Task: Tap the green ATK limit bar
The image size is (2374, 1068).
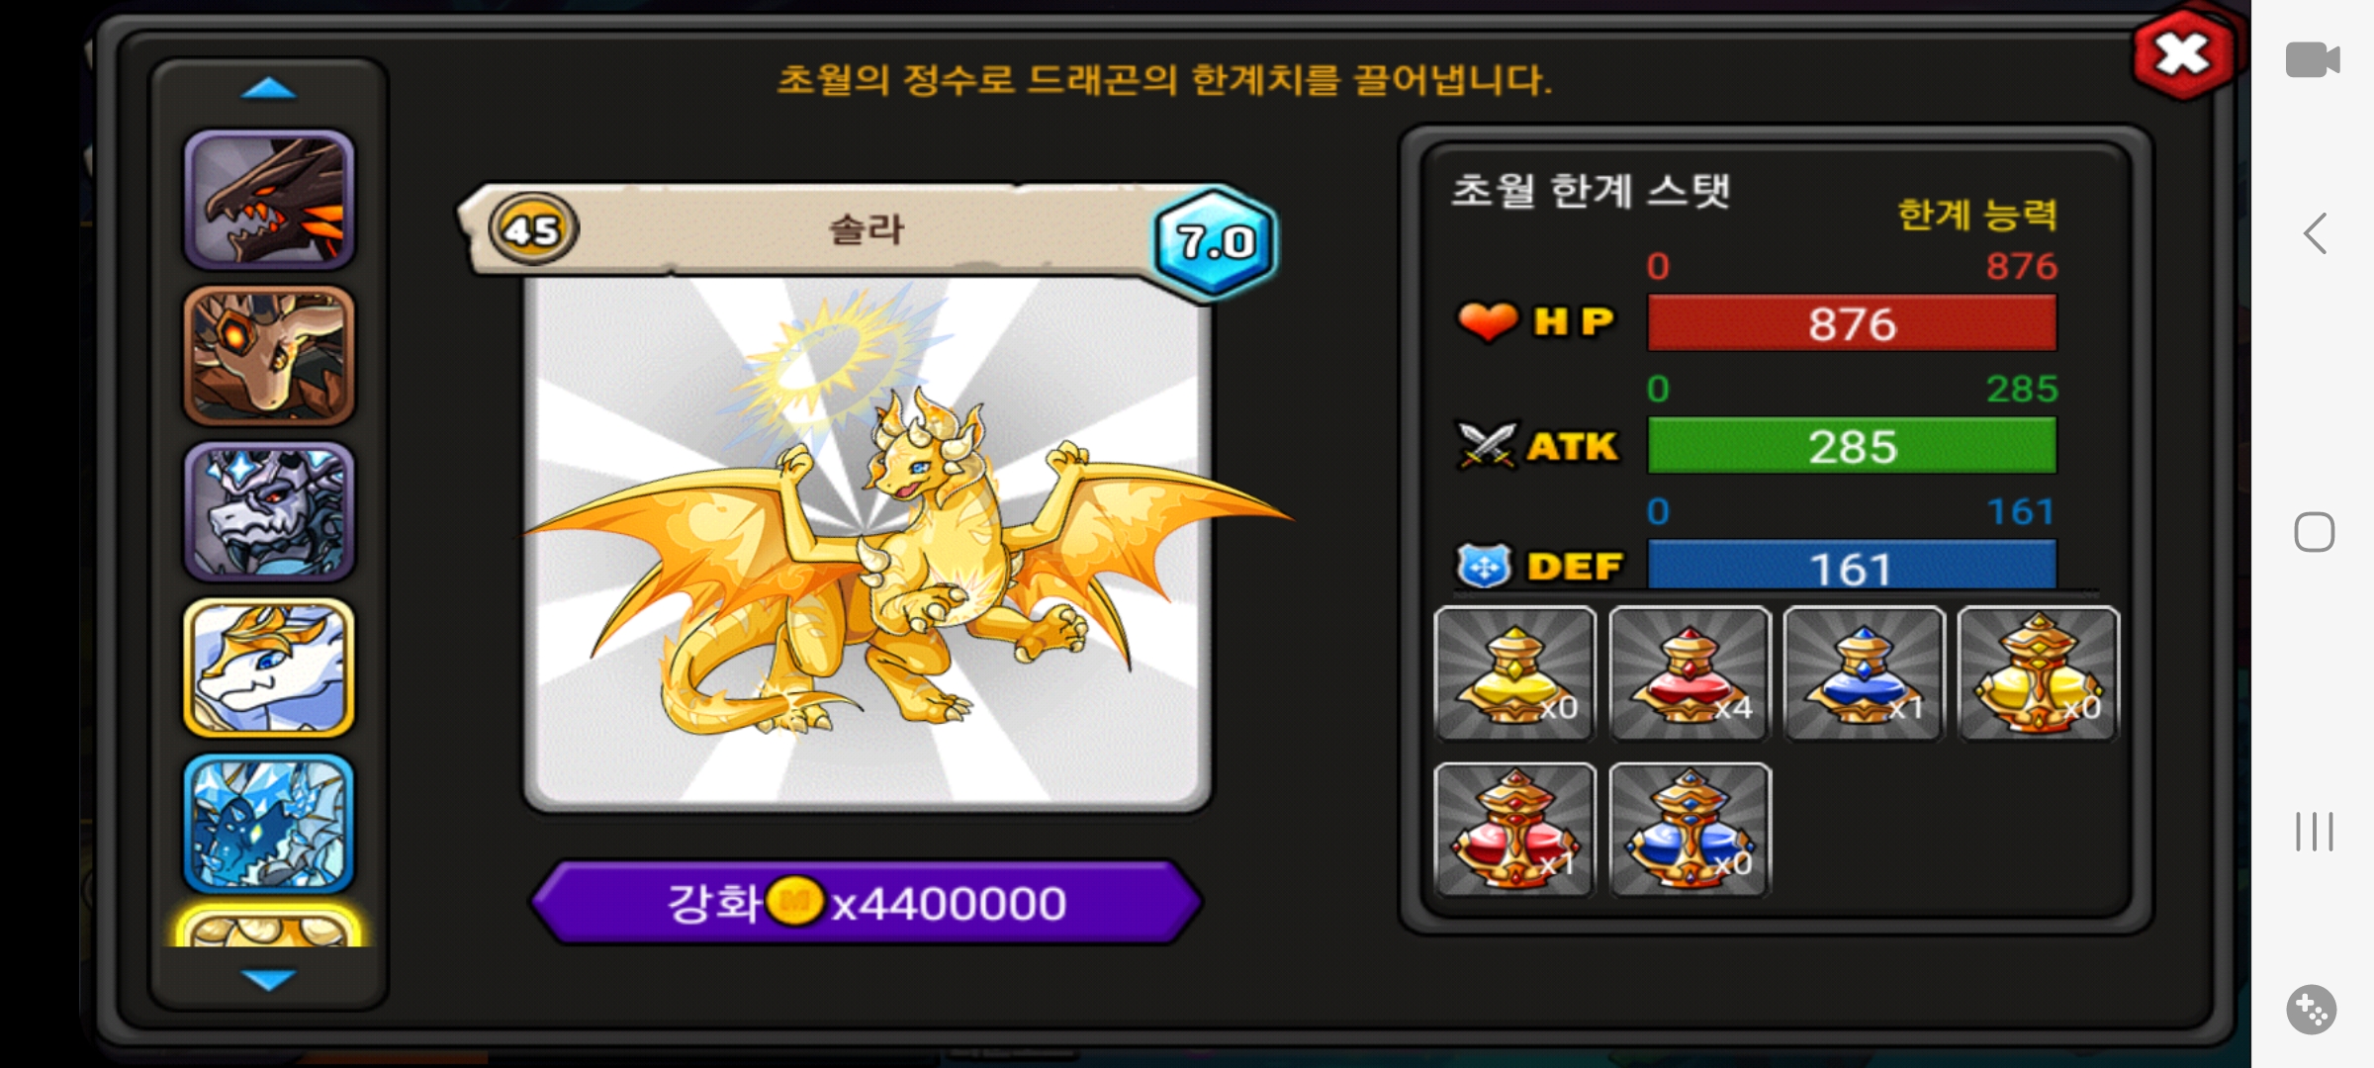Action: coord(1852,446)
